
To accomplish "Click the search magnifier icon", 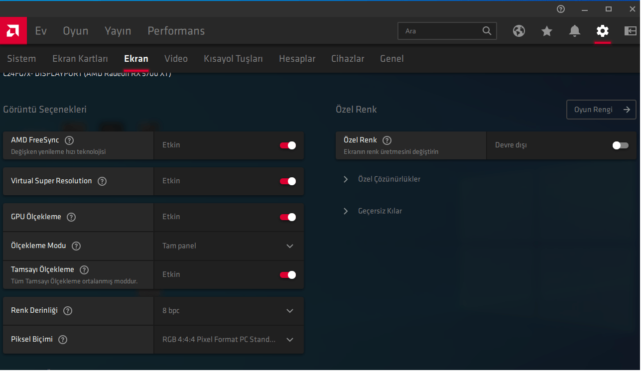I will tap(487, 31).
